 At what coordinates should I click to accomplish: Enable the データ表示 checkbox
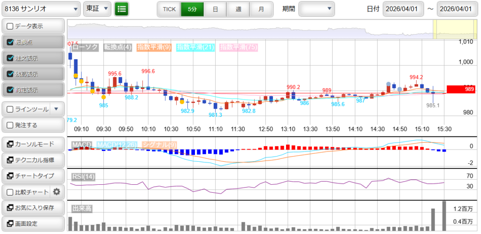tap(10, 26)
